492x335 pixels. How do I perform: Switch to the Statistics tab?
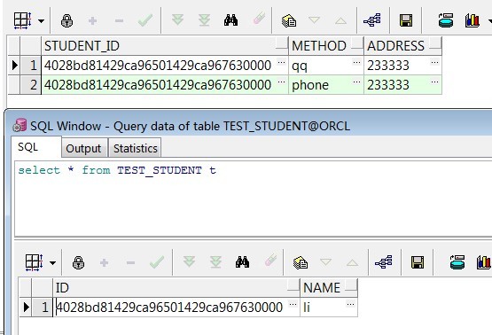click(135, 148)
